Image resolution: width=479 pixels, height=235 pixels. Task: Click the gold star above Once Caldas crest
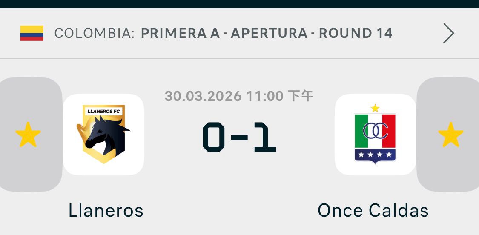[x=375, y=109]
